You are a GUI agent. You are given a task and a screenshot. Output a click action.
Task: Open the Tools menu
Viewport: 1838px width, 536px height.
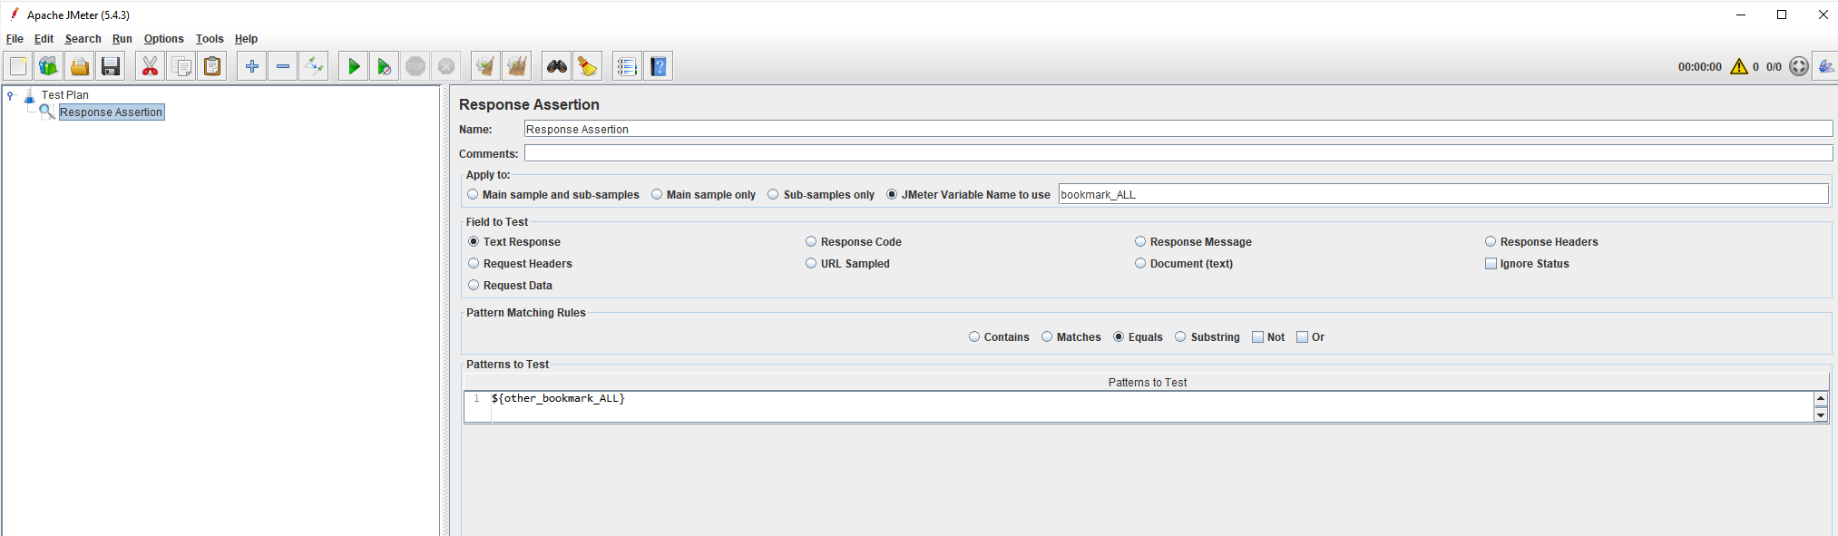210,39
